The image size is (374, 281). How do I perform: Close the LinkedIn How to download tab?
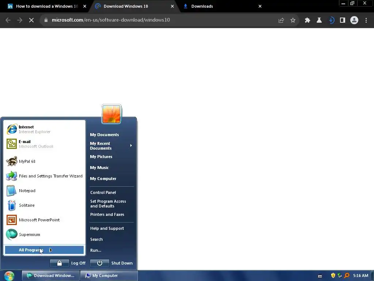pos(85,6)
